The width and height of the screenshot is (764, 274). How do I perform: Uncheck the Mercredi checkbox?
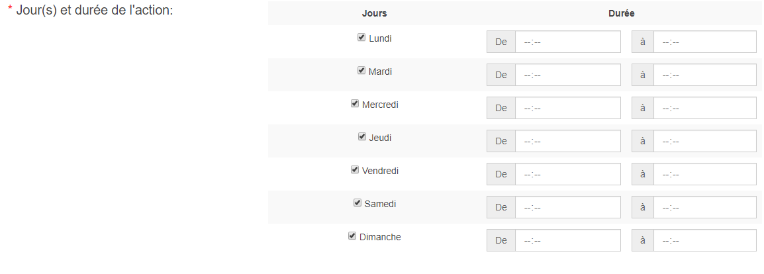[355, 104]
